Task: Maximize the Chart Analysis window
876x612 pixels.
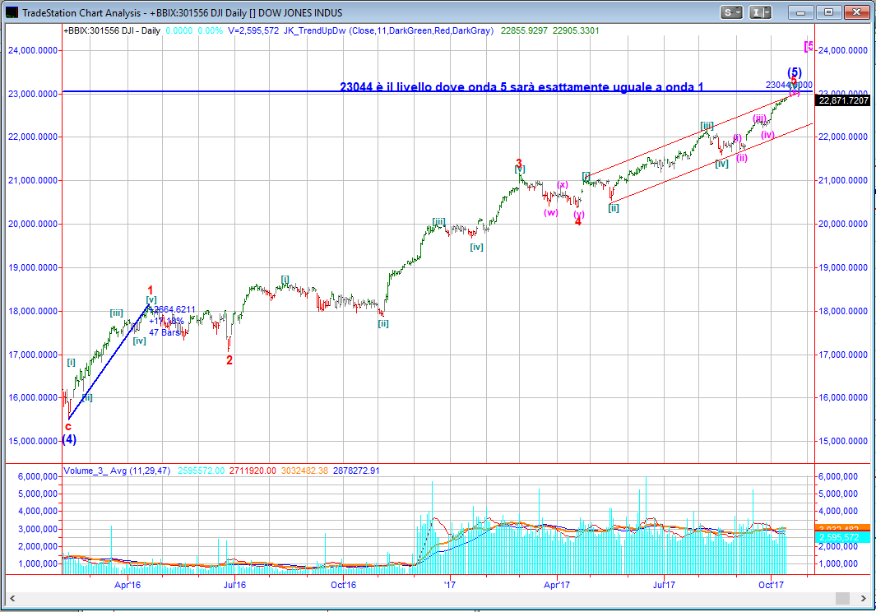Action: [x=828, y=12]
